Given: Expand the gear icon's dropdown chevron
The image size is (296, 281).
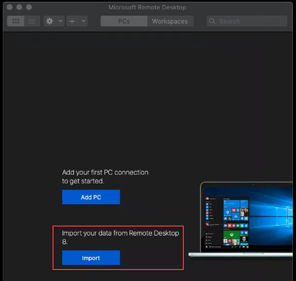Looking at the screenshot, I should [60, 21].
